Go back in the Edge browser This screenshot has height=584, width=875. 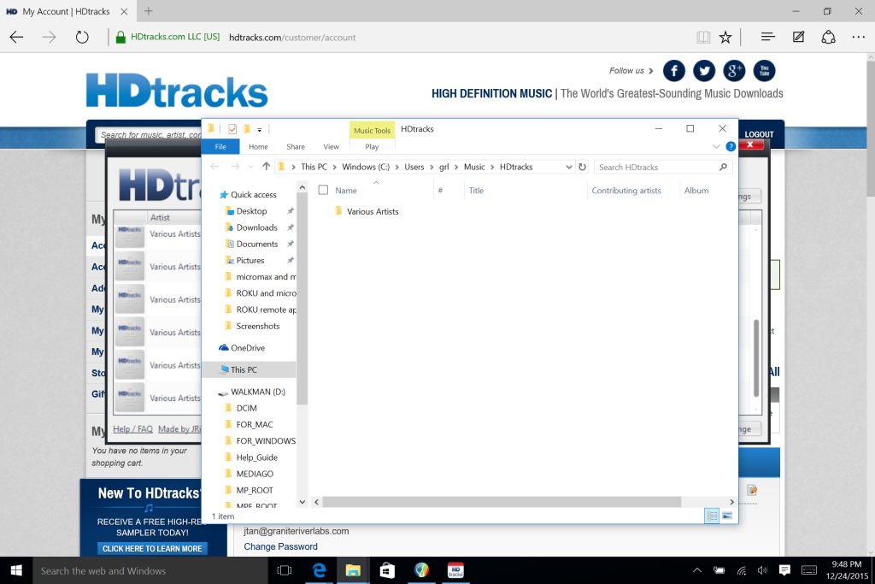17,38
